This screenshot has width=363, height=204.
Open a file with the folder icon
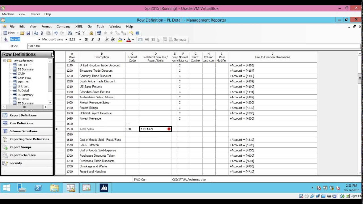(x=22, y=33)
